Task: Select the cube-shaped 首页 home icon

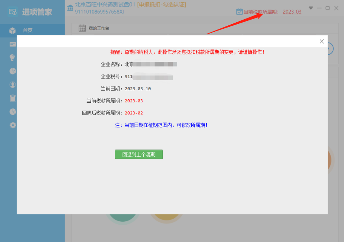Action: 13,31
